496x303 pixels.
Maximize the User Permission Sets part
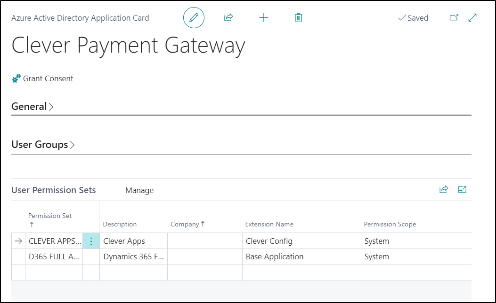pos(462,190)
